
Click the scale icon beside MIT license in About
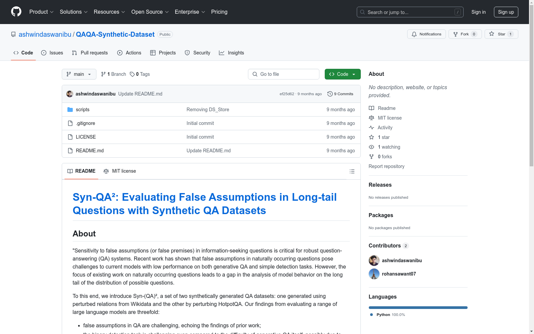[x=371, y=118]
